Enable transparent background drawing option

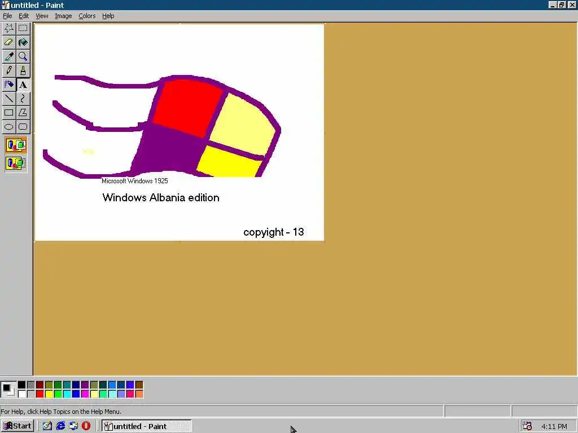(x=16, y=163)
